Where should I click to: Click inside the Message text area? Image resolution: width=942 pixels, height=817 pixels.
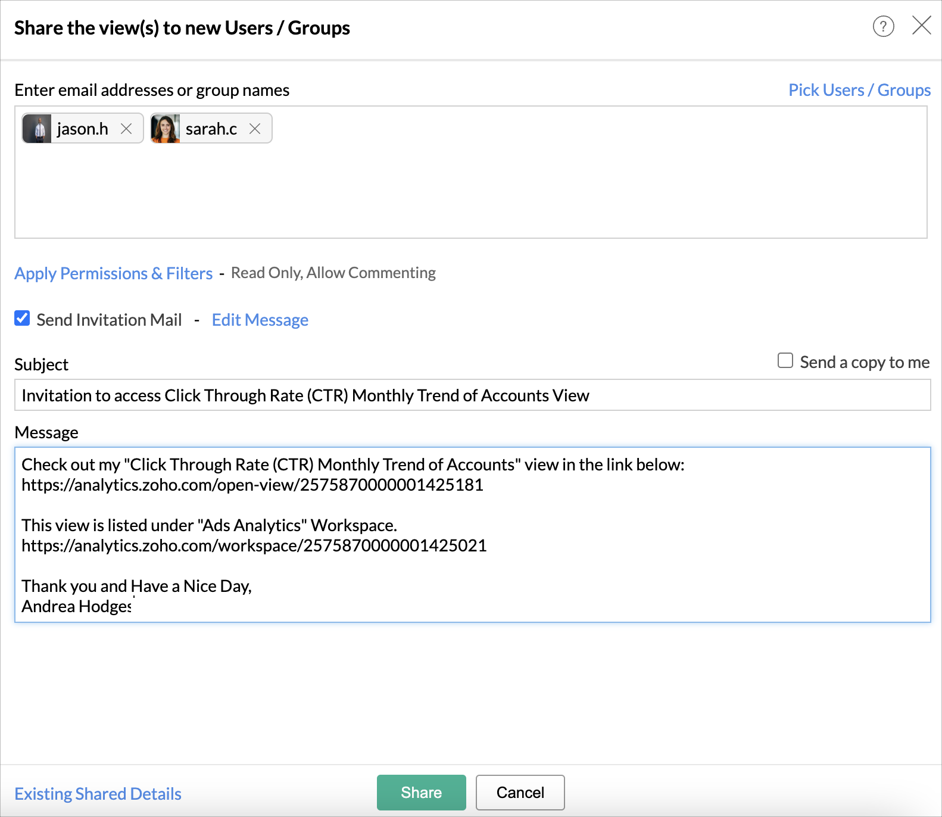click(472, 566)
